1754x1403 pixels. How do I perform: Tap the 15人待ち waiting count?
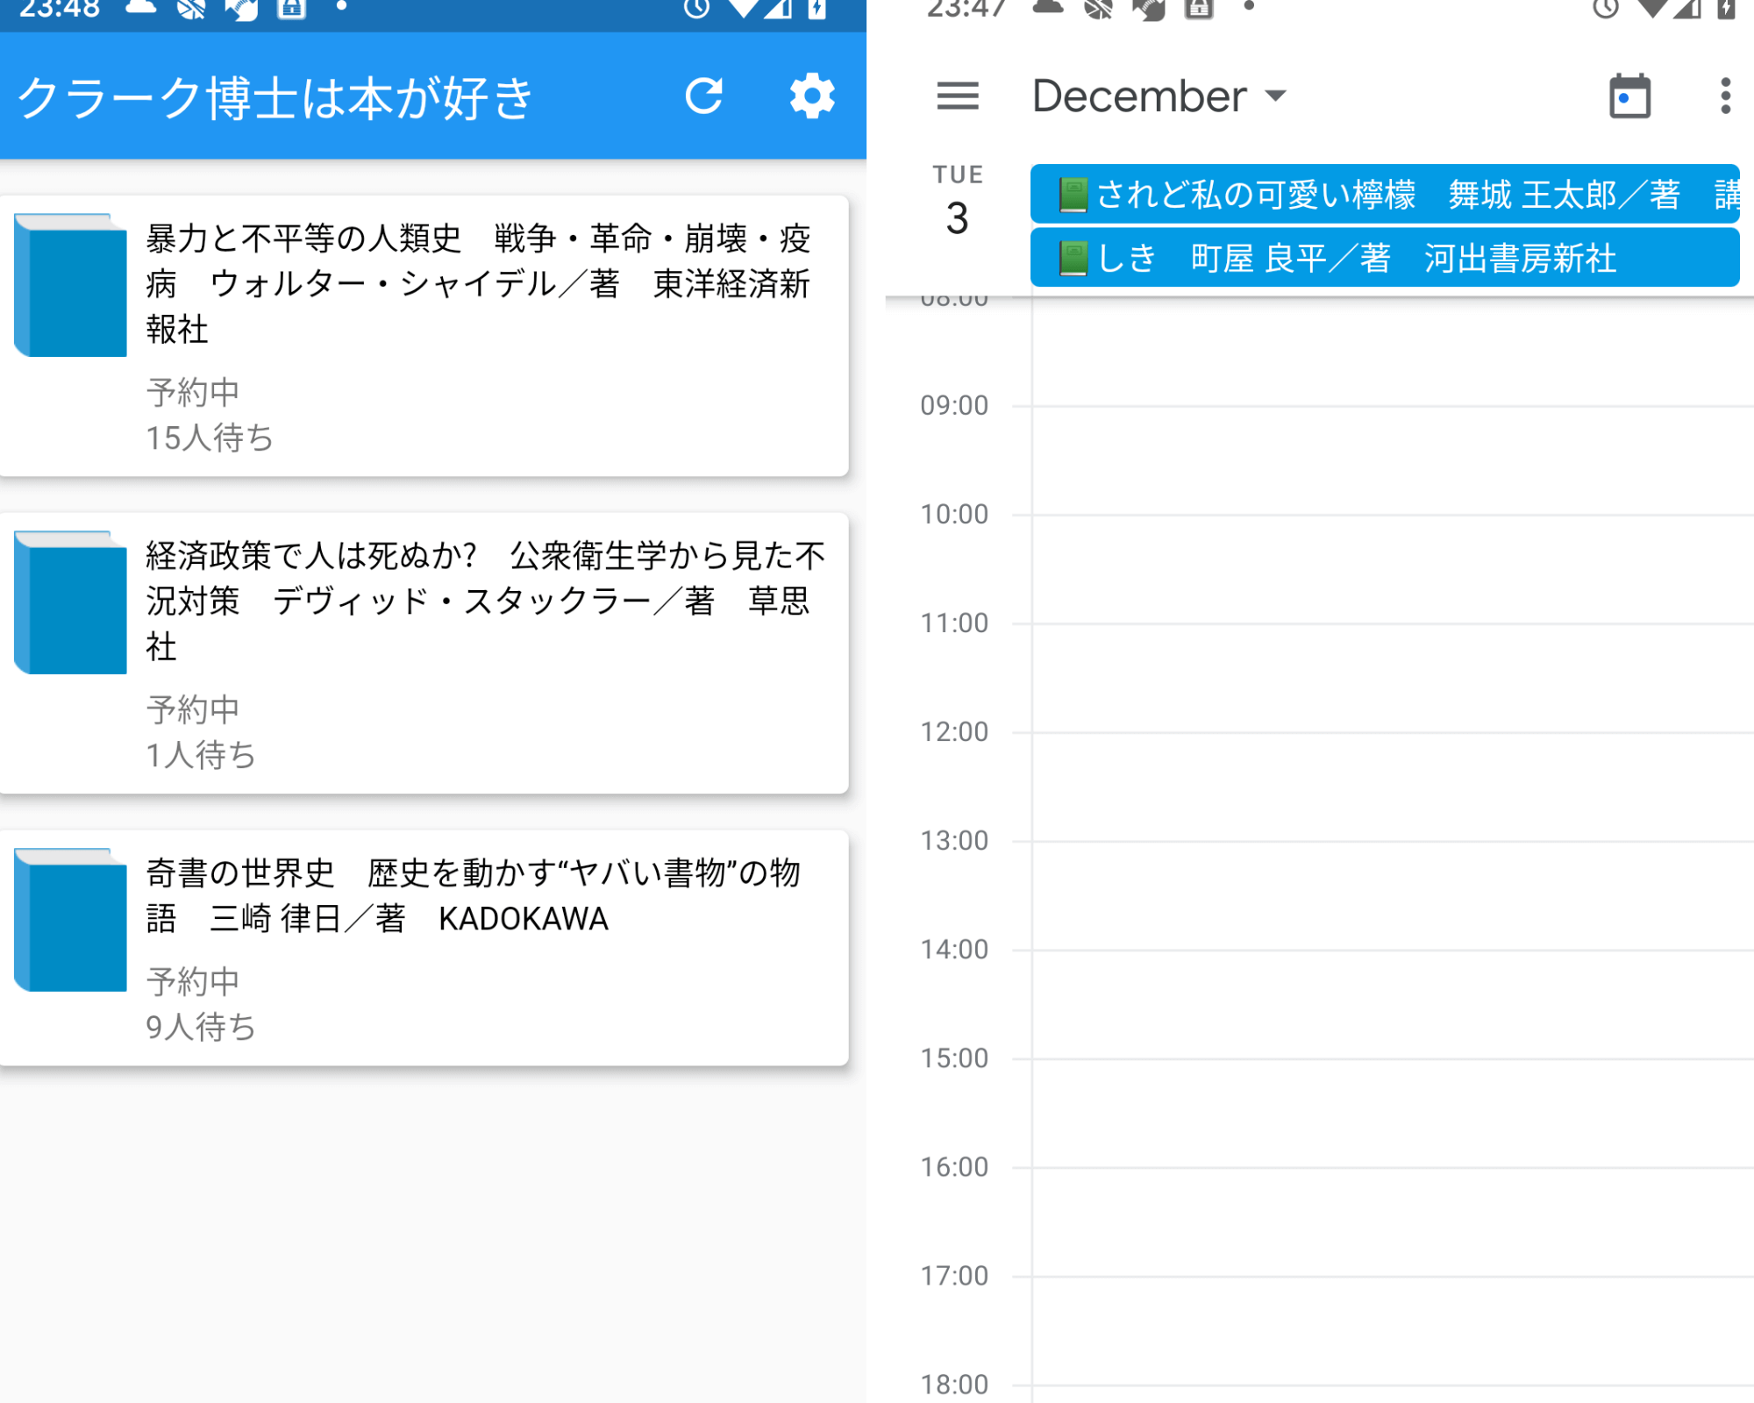click(210, 438)
